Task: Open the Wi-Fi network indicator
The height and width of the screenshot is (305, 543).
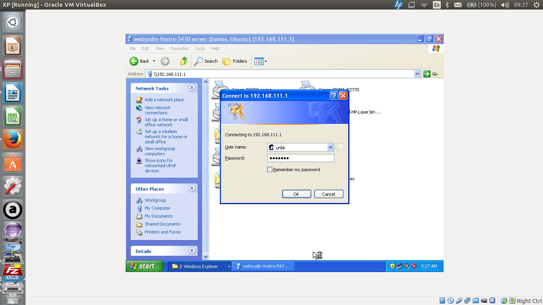Action: (x=424, y=5)
